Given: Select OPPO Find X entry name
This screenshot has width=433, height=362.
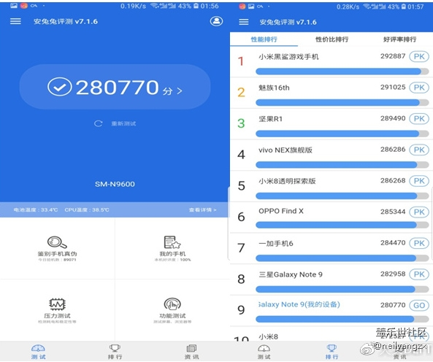Looking at the screenshot, I should [x=281, y=211].
